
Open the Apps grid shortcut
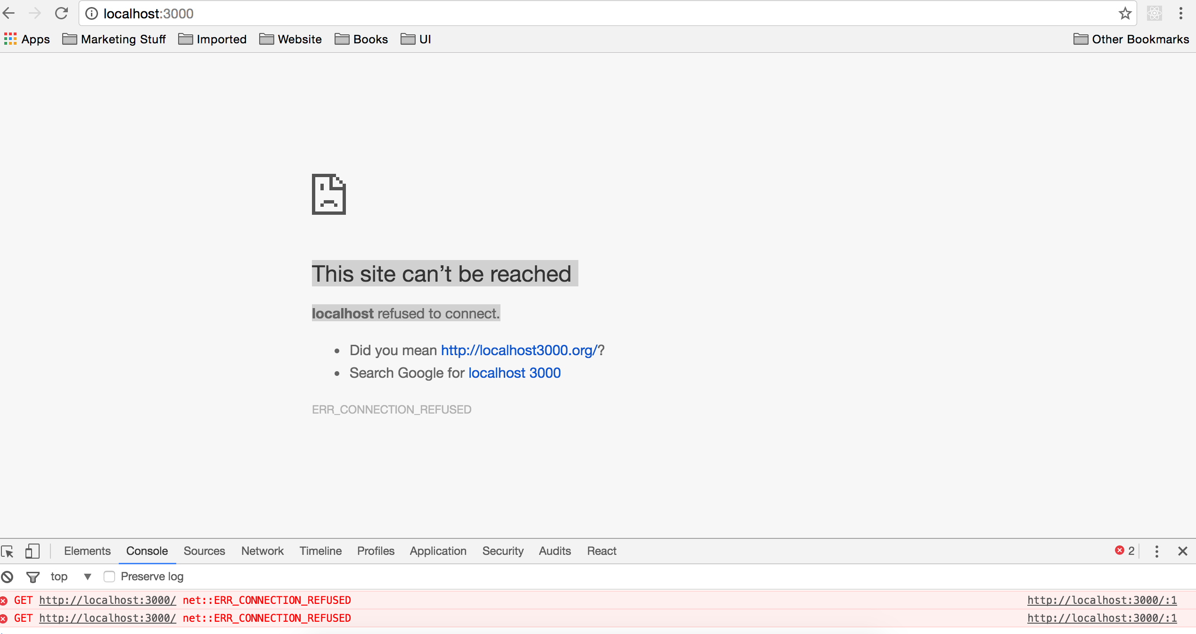coord(27,39)
